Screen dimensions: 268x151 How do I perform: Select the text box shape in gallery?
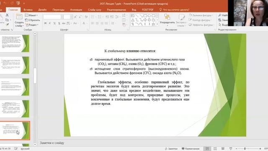(x=133, y=16)
